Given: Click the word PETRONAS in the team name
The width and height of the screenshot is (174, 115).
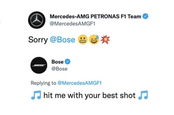Looking at the screenshot, I should pos(105,16).
